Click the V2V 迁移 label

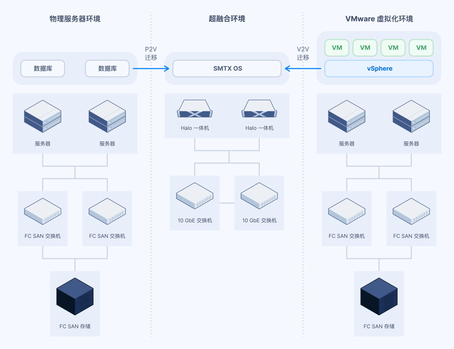point(303,53)
